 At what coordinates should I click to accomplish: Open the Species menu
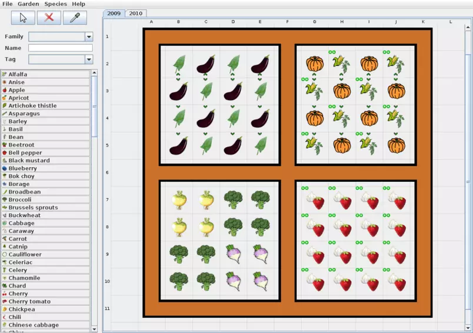pos(56,4)
